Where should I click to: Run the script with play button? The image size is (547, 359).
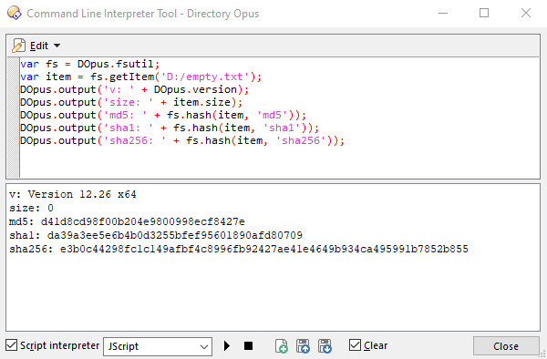[227, 345]
